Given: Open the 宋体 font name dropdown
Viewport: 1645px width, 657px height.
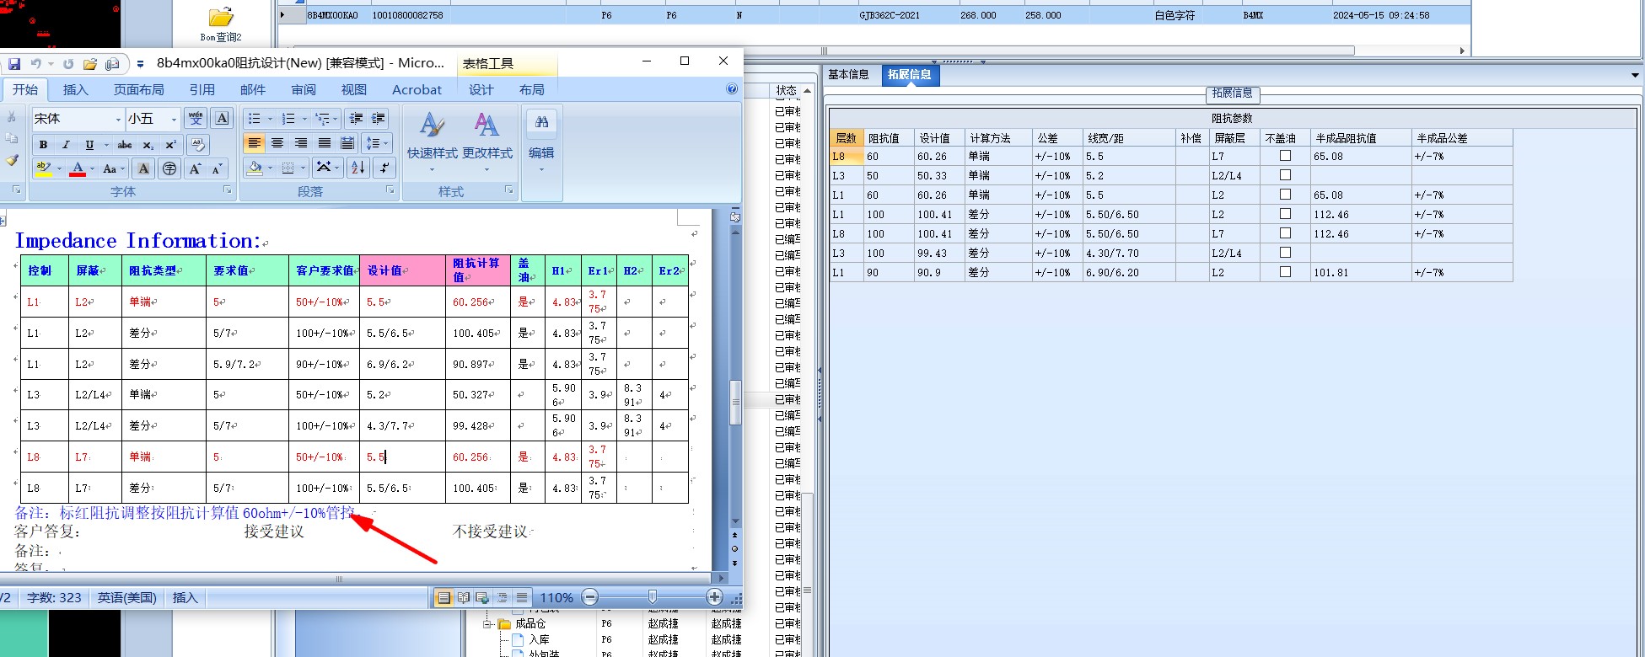Looking at the screenshot, I should pos(117,119).
